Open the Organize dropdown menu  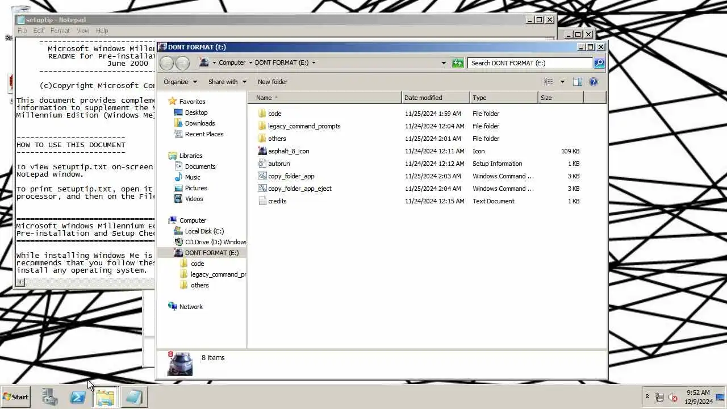click(x=180, y=82)
